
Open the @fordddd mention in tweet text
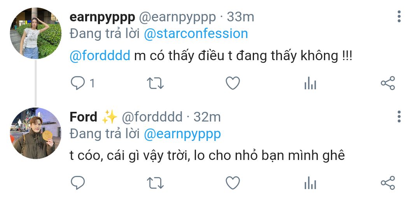coord(100,56)
